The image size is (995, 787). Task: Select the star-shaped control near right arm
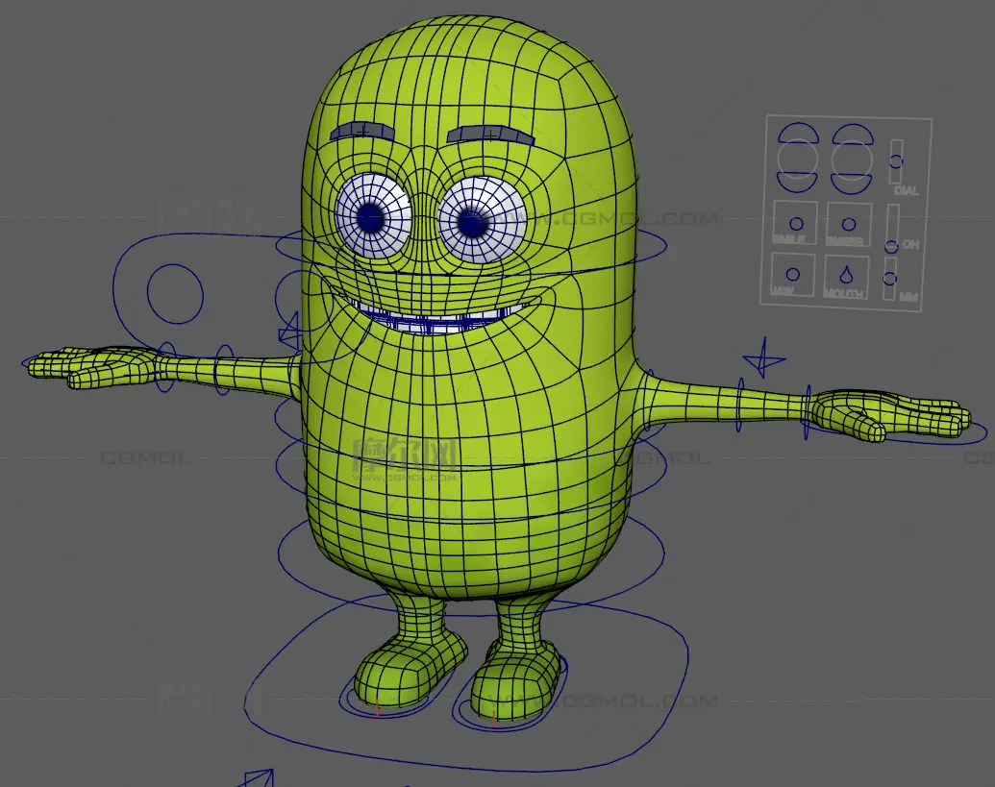tap(763, 358)
